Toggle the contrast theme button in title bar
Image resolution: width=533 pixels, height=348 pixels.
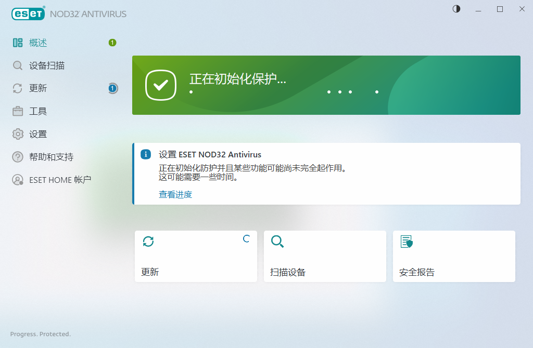[x=456, y=9]
